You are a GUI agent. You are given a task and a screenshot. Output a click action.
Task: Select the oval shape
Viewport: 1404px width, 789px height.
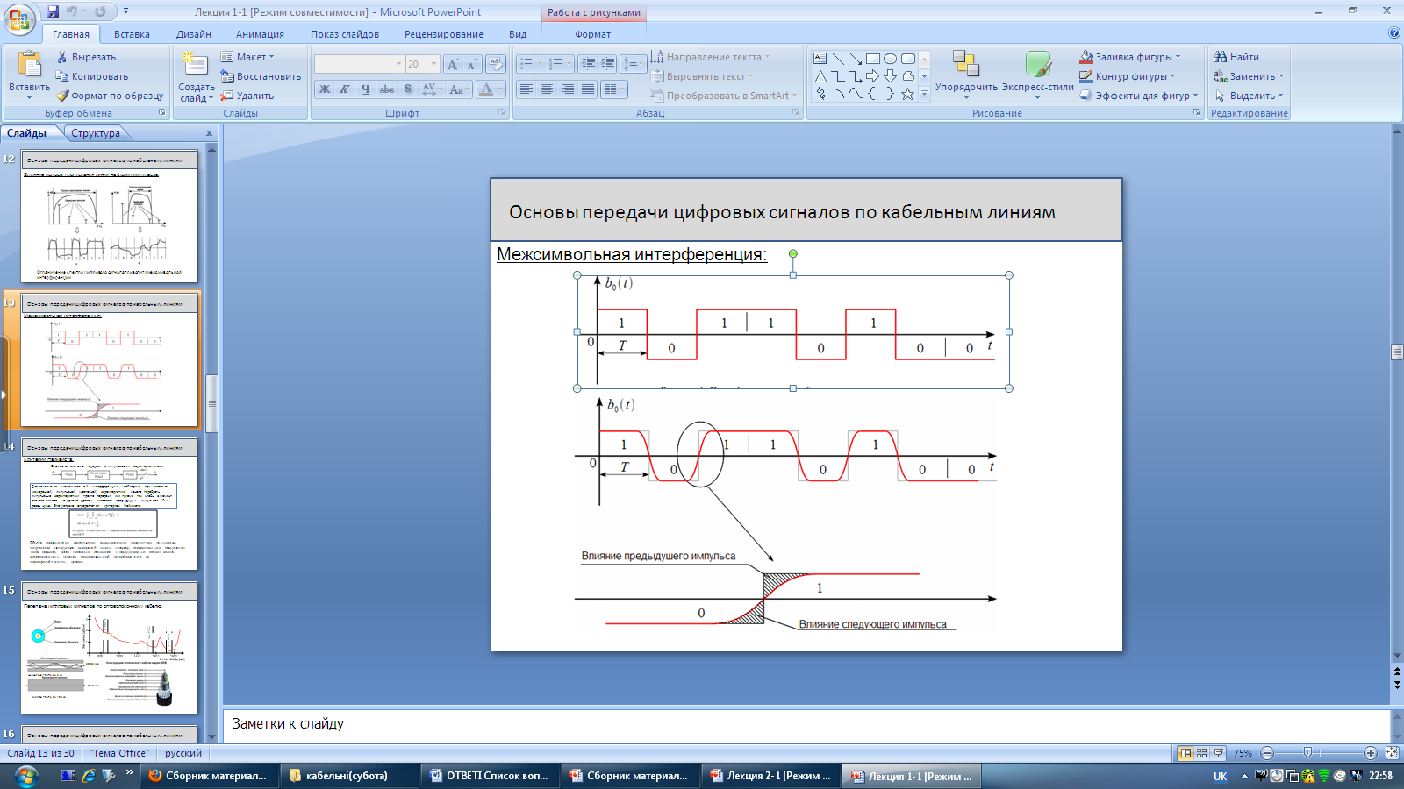(x=890, y=59)
